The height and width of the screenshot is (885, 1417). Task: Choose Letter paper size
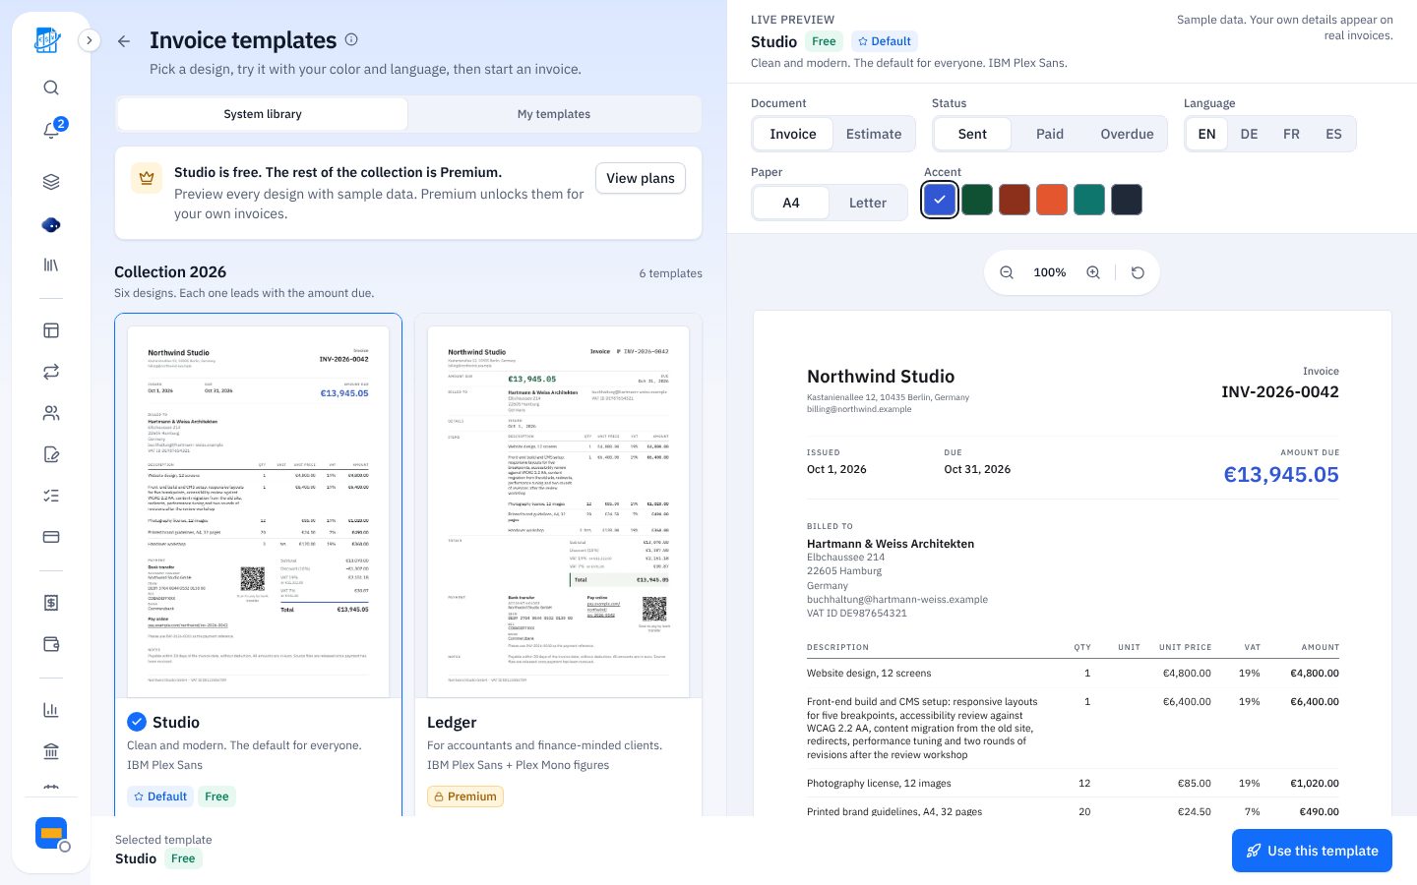point(868,203)
